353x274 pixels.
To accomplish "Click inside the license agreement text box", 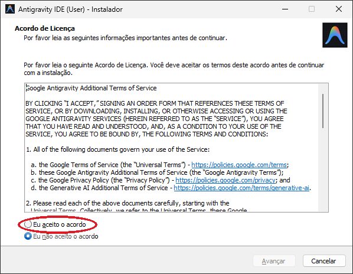I will click(x=177, y=148).
